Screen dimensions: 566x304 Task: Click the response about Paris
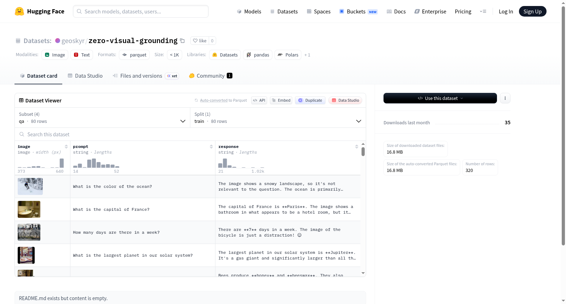(288, 209)
